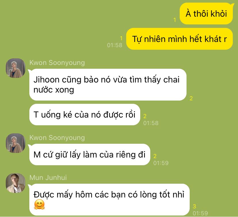The width and height of the screenshot is (238, 217).
Task: Click the first Kwon Soonyoung sender name
Action: (57, 63)
